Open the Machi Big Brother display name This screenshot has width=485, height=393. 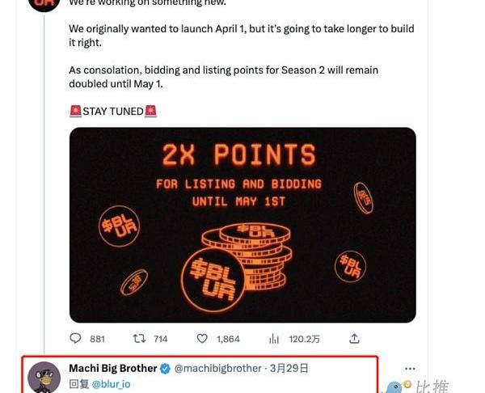pyautogui.click(x=113, y=368)
